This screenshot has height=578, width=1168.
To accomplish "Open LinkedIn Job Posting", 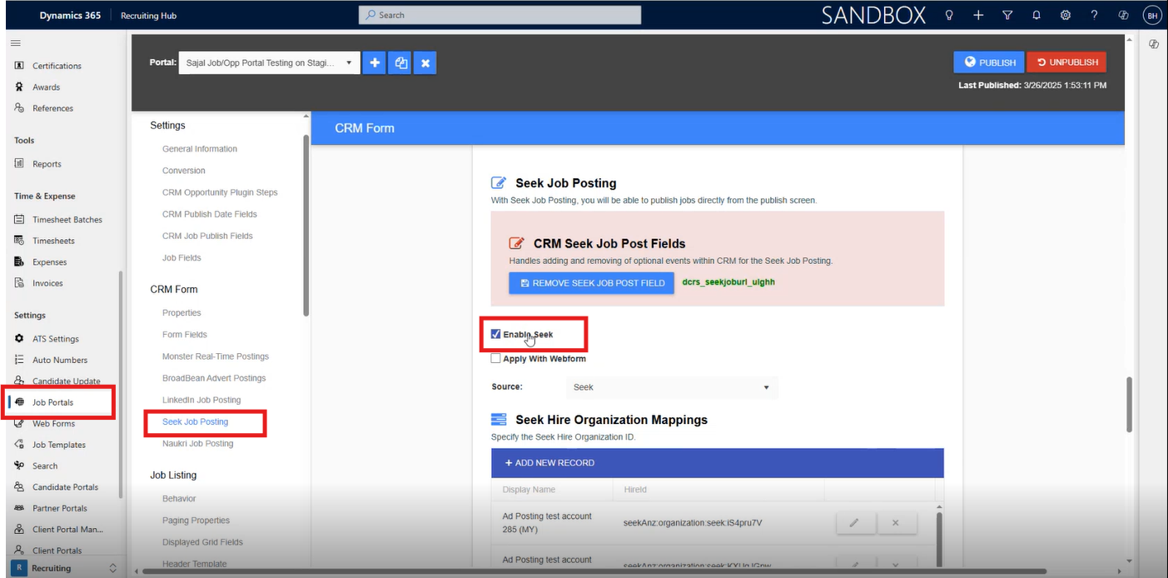I will (201, 400).
